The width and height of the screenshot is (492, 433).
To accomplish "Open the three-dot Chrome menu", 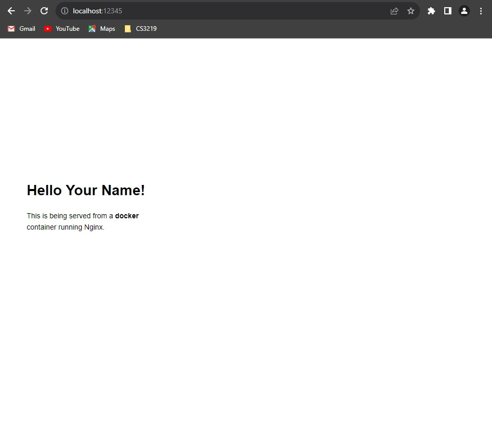I will [481, 11].
